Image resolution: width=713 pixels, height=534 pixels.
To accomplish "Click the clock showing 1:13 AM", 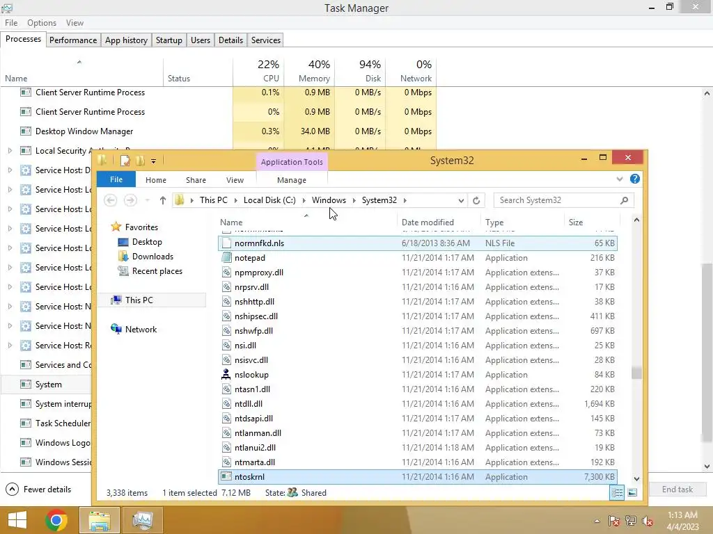I will [x=682, y=515].
